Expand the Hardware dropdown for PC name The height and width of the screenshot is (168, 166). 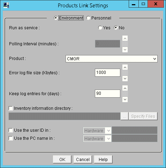[97, 138]
